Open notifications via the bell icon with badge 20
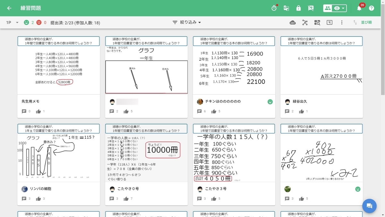 coord(359,8)
